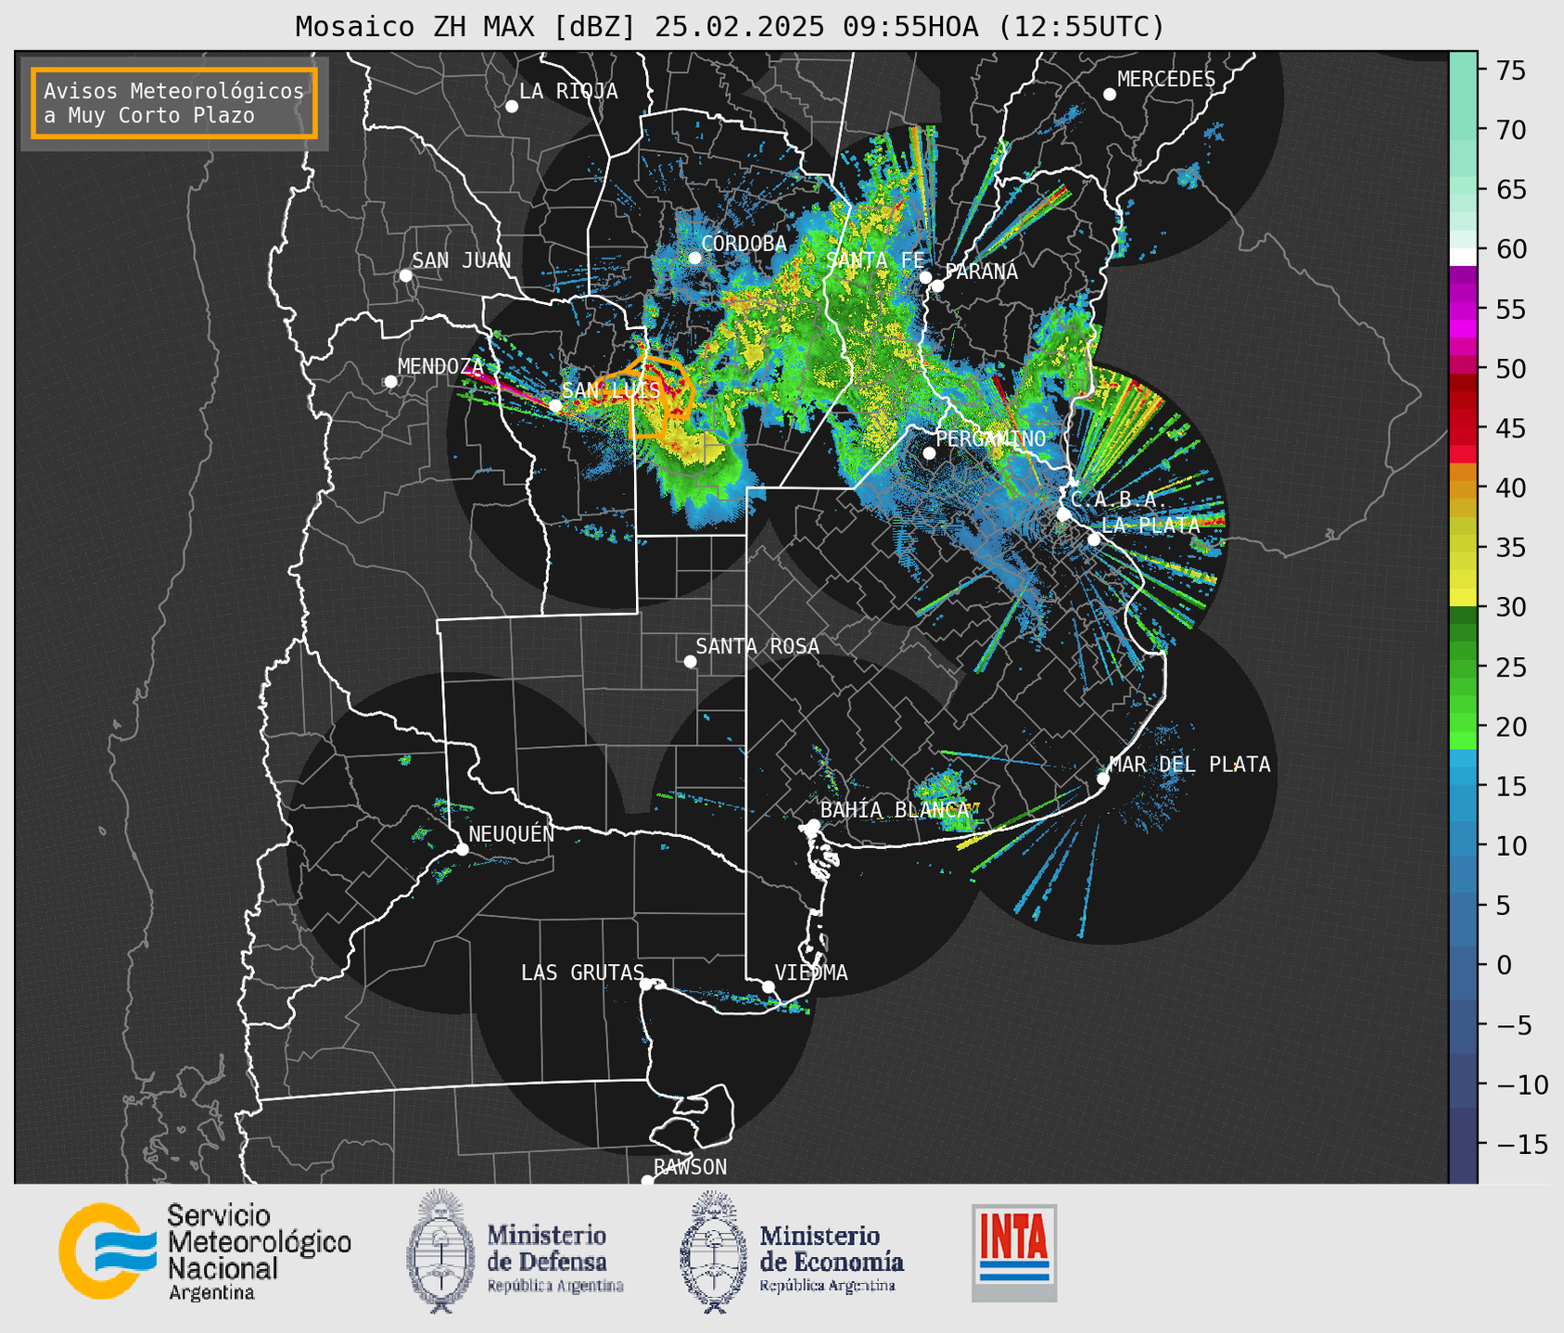The width and height of the screenshot is (1564, 1333).
Task: Click the LAS GRUTAS city label
Action: point(582,972)
